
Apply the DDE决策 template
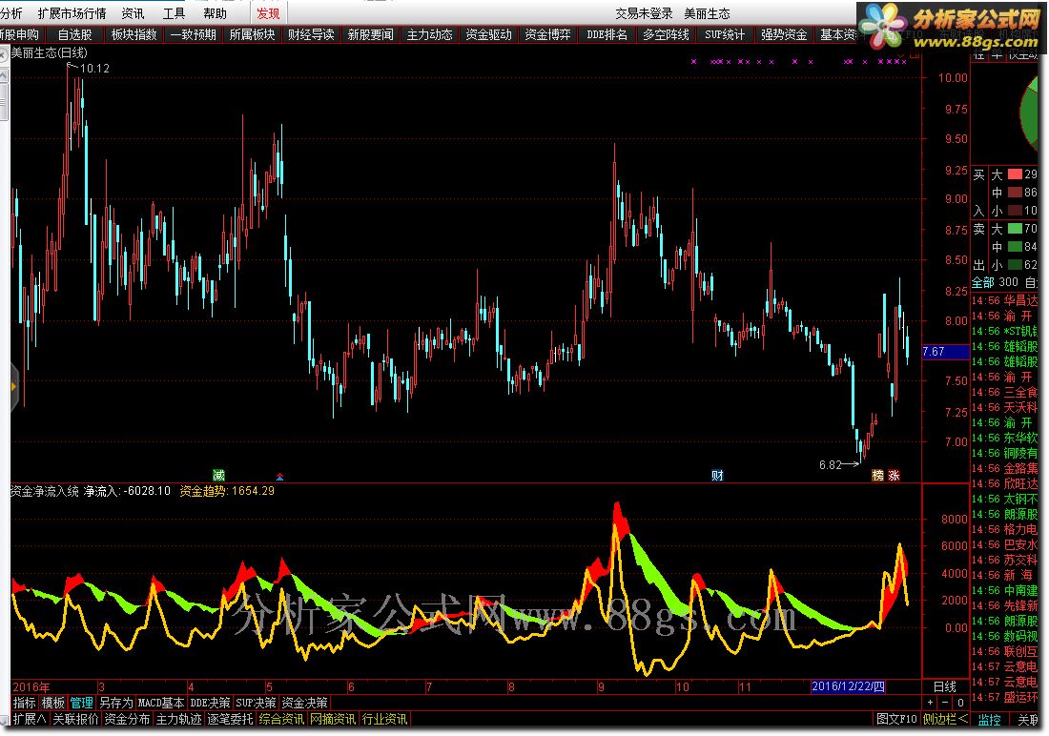pos(210,703)
